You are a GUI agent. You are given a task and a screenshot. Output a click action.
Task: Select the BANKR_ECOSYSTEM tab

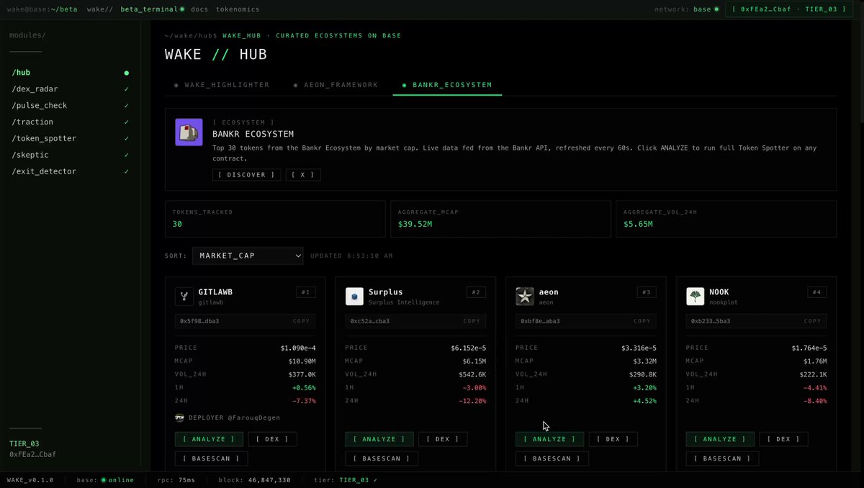(447, 85)
